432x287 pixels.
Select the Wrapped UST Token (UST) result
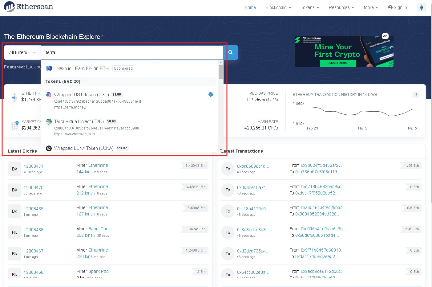(129, 100)
